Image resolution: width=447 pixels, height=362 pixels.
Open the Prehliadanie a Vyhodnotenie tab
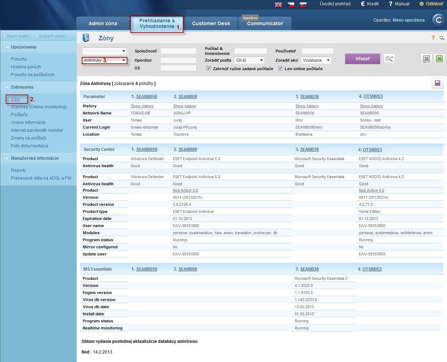pyautogui.click(x=157, y=23)
